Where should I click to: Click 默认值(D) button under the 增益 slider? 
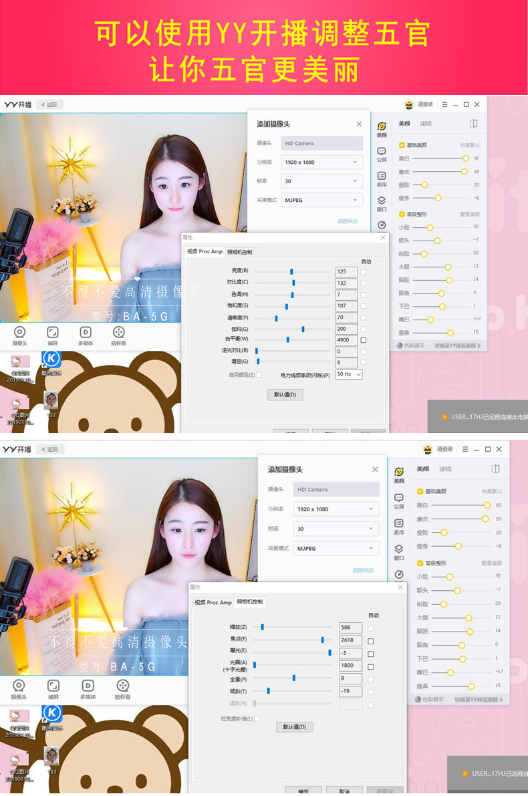click(285, 394)
